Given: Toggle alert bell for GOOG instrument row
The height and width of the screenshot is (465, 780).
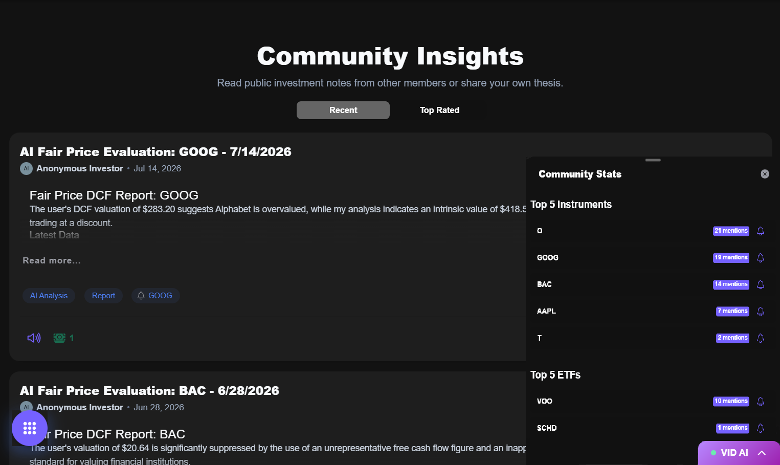Looking at the screenshot, I should point(761,258).
